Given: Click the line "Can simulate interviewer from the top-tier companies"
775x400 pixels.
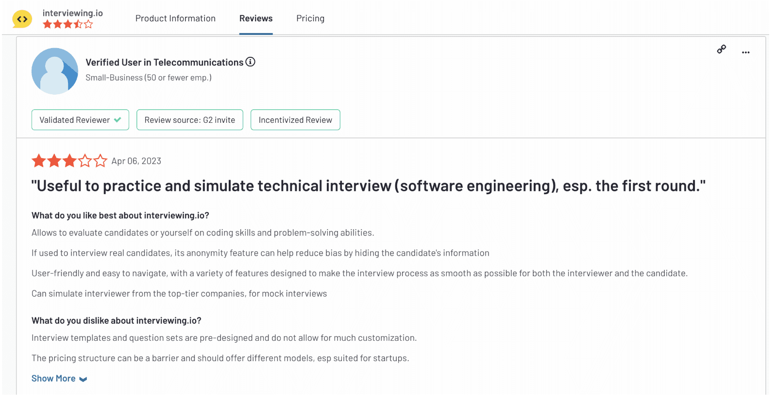Looking at the screenshot, I should [x=179, y=294].
